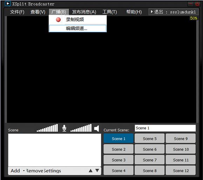Screen dimensions: 203x180
Task: Open the 工具(T) menu
Action: [x=109, y=12]
